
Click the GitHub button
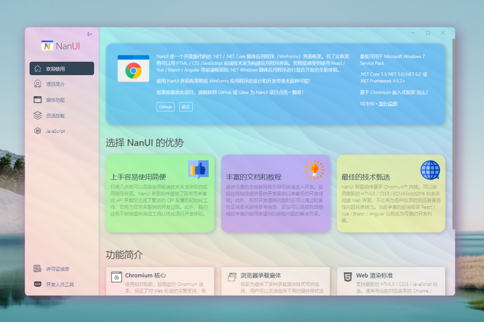pyautogui.click(x=165, y=107)
